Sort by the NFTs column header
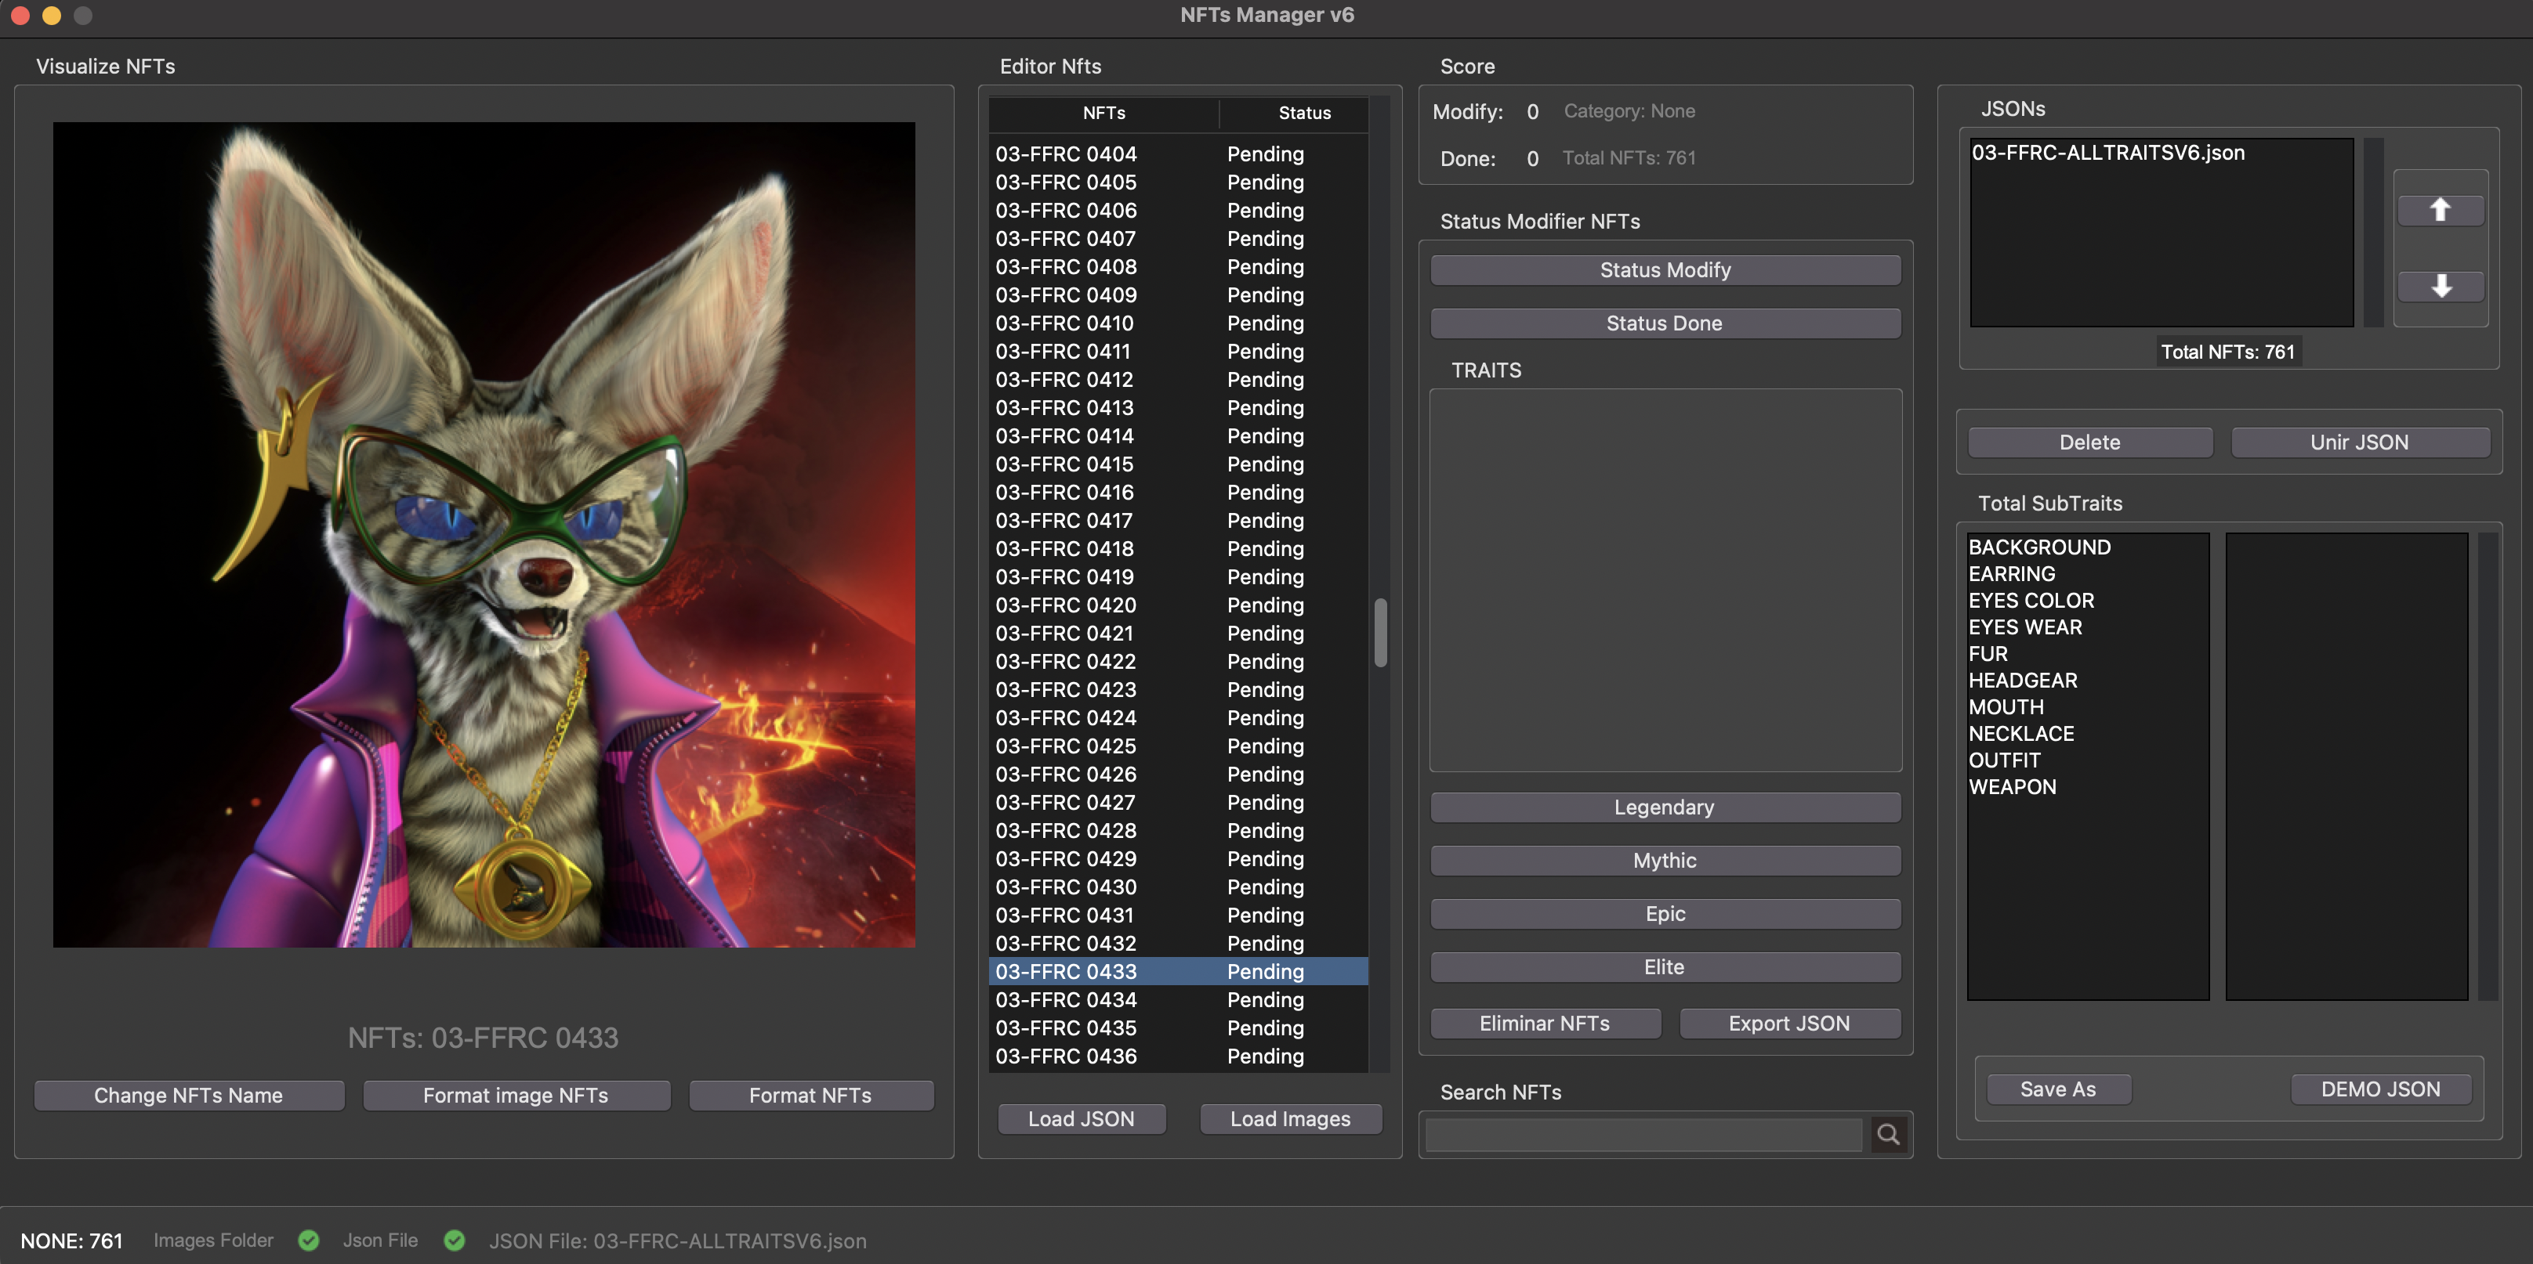This screenshot has height=1264, width=2533. pos(1103,113)
